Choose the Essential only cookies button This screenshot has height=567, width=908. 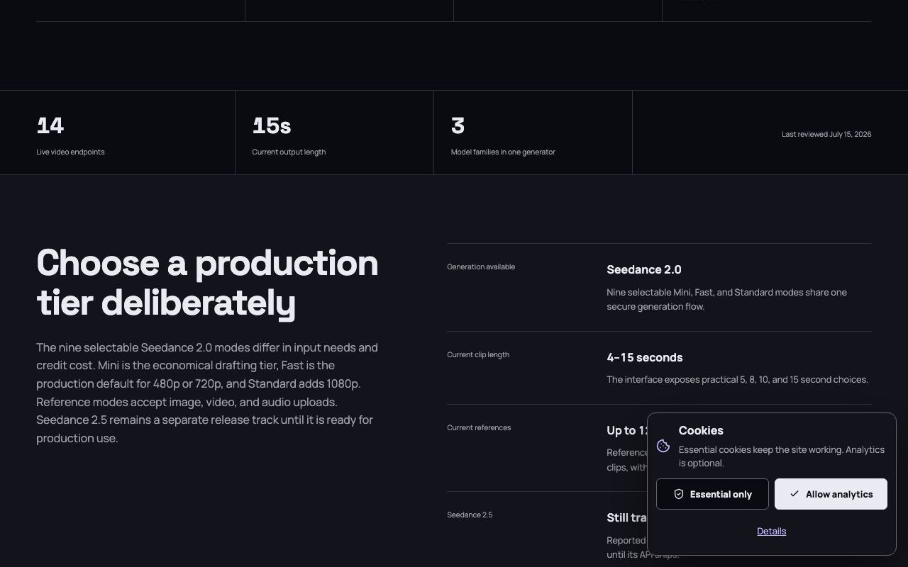(712, 494)
